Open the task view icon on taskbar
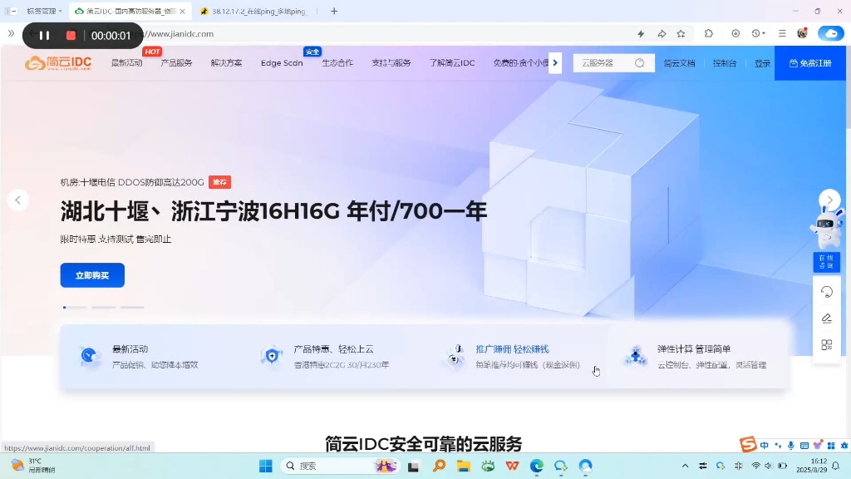851x479 pixels. coord(414,466)
